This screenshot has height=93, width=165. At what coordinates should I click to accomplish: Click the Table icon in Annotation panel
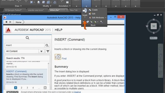(67, 2)
